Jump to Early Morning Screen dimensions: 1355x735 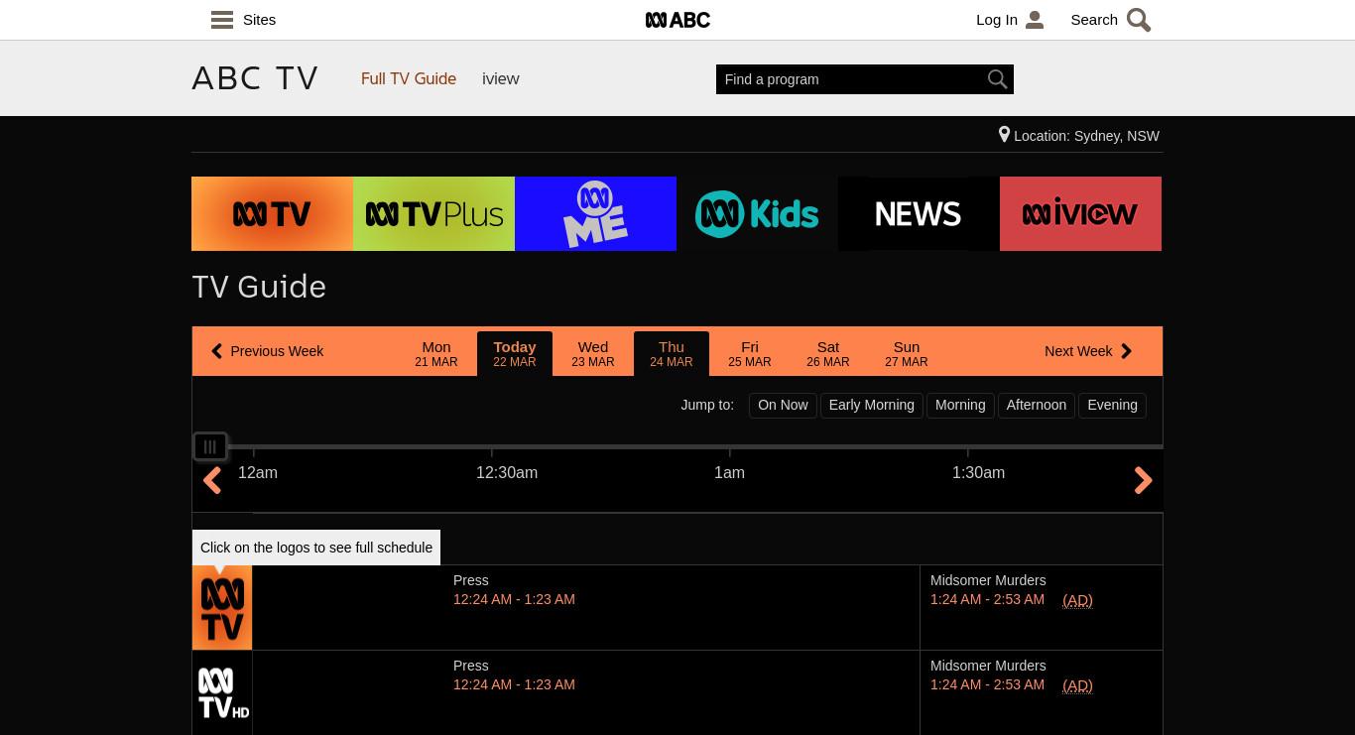pos(871,405)
